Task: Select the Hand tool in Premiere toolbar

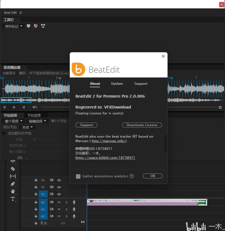Action: (x=13, y=191)
